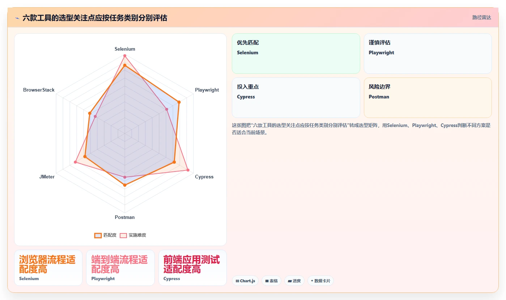
Task: Toggle the 匹配度 legend item
Action: point(105,235)
